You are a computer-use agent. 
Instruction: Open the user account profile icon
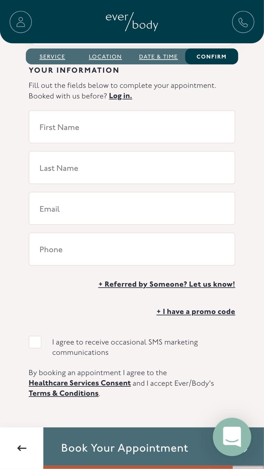pyautogui.click(x=21, y=22)
